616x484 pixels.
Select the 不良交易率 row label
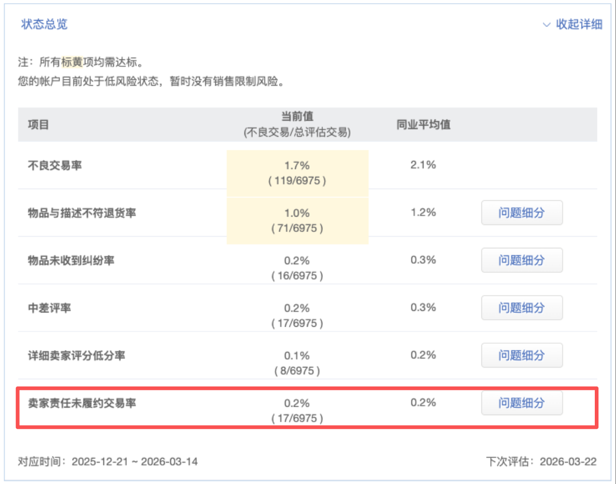(55, 166)
